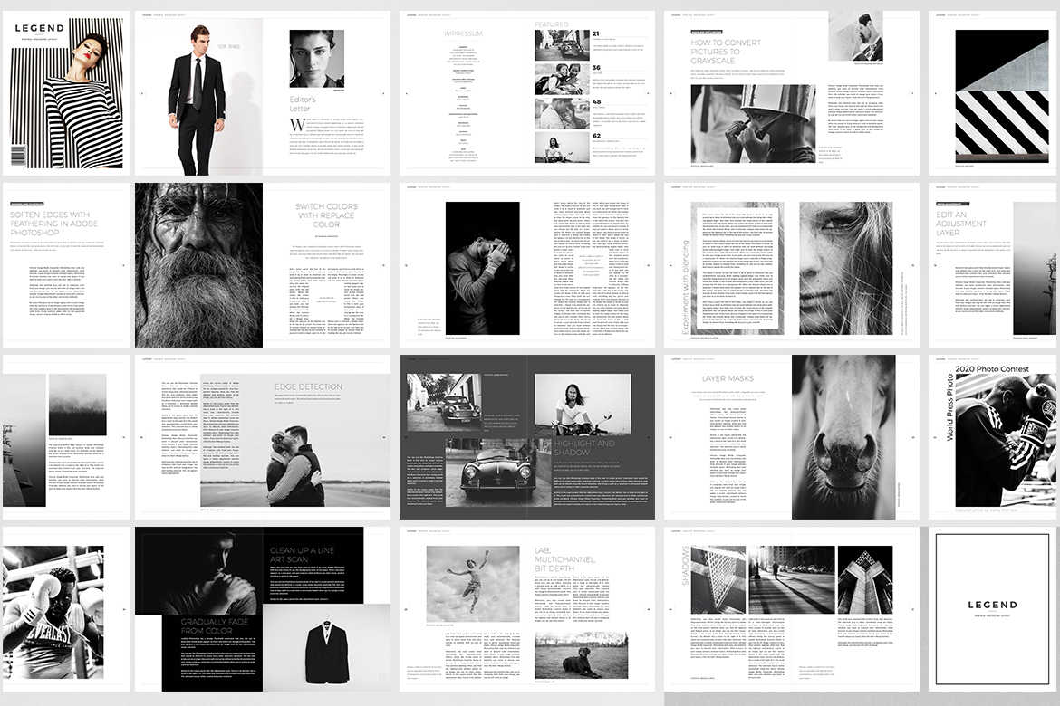The width and height of the screenshot is (1060, 706).
Task: Select the Shadows street photography spread
Action: coord(791,609)
